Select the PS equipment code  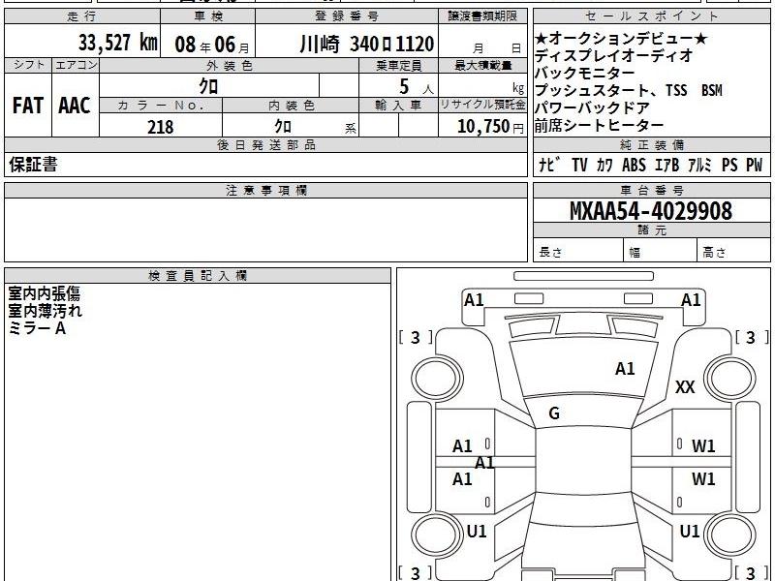(729, 165)
